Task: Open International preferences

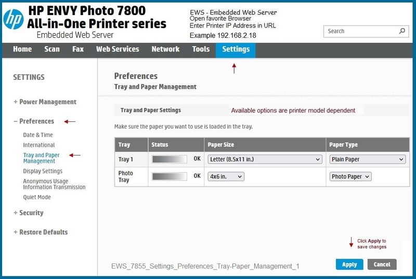Action: pyautogui.click(x=39, y=145)
